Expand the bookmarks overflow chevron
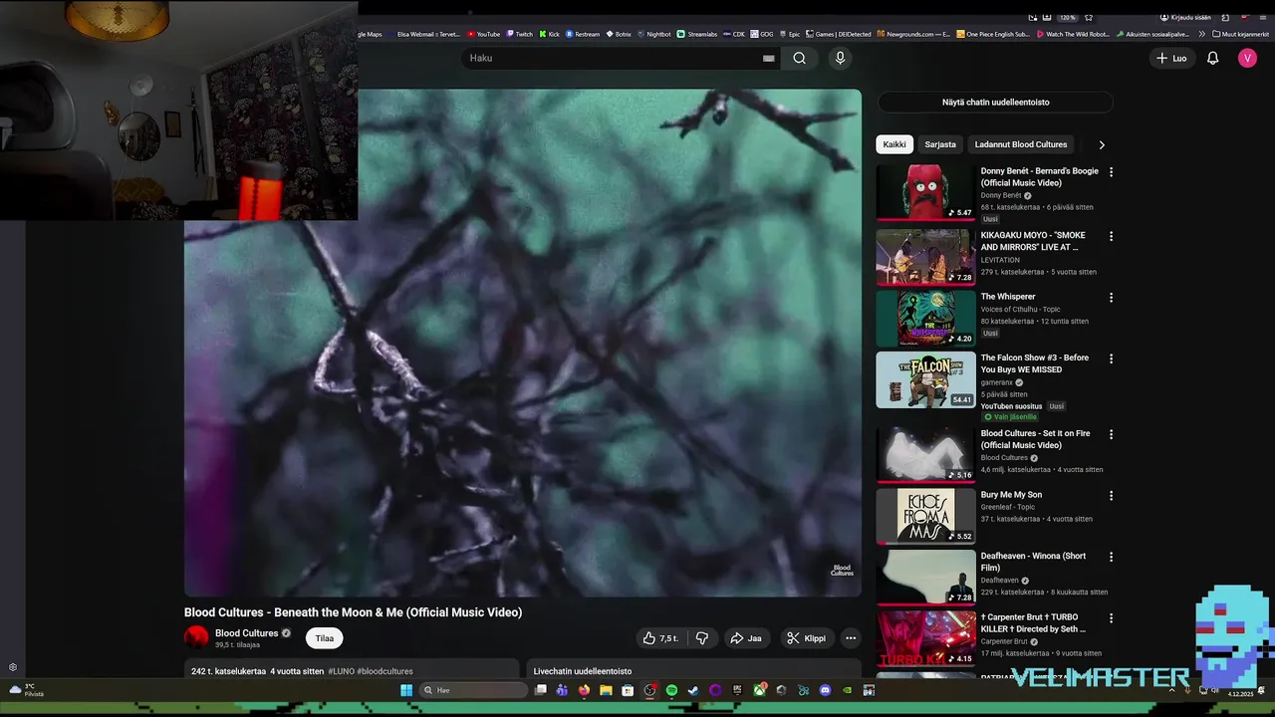1275x717 pixels. click(x=1201, y=34)
